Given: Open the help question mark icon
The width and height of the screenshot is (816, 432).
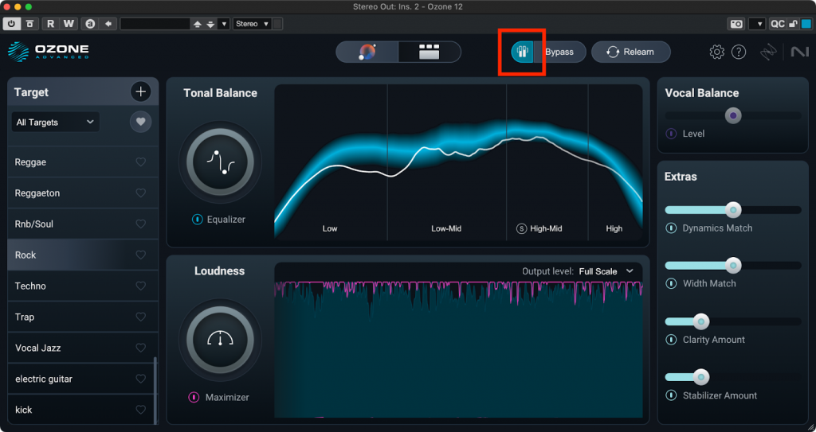Looking at the screenshot, I should (x=739, y=53).
